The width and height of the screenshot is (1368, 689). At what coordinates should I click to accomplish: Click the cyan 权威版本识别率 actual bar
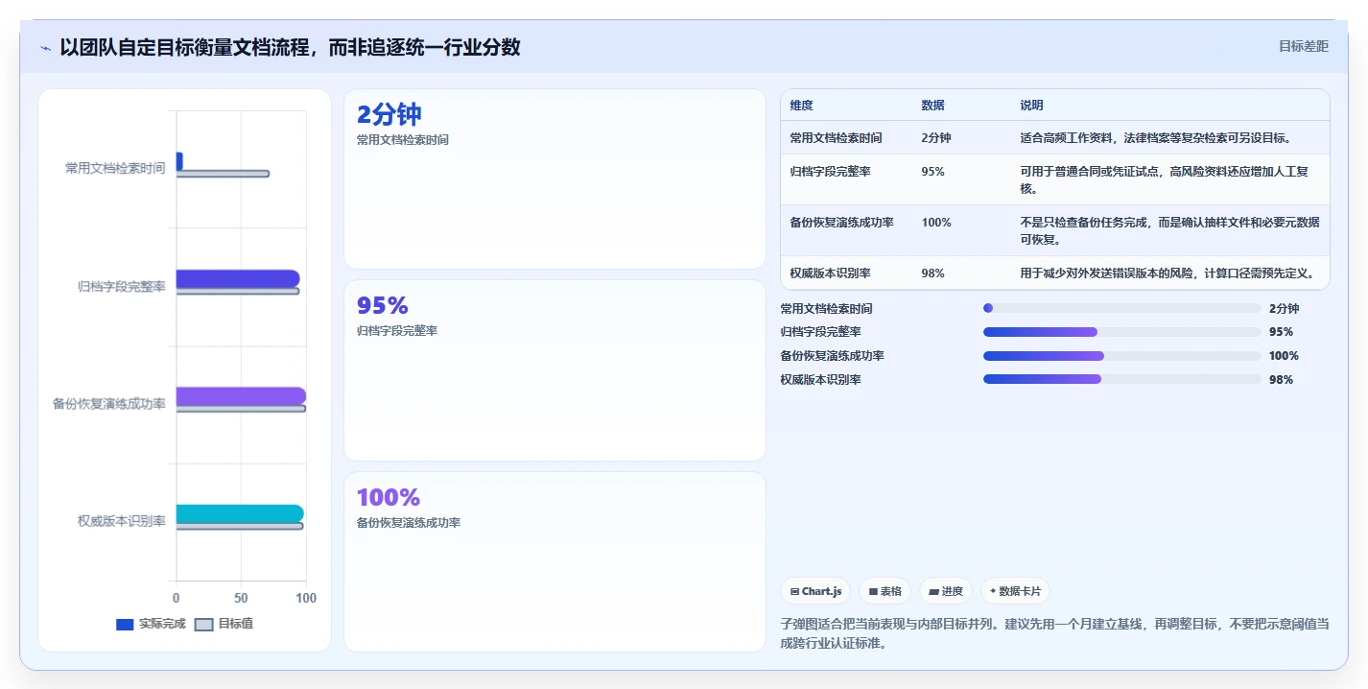[x=240, y=513]
